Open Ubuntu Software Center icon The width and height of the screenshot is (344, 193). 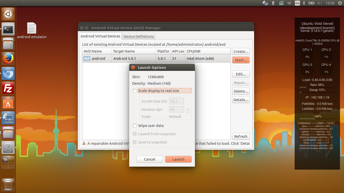point(8,103)
